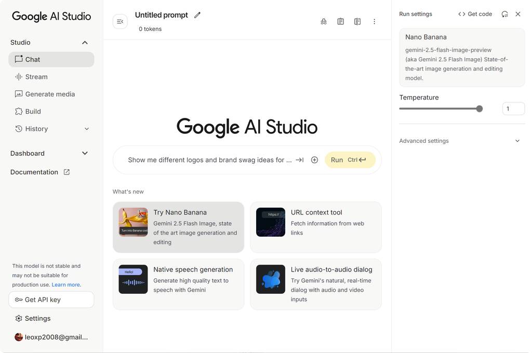Run the prompt with Run button
This screenshot has height=353, width=532.
coord(350,160)
